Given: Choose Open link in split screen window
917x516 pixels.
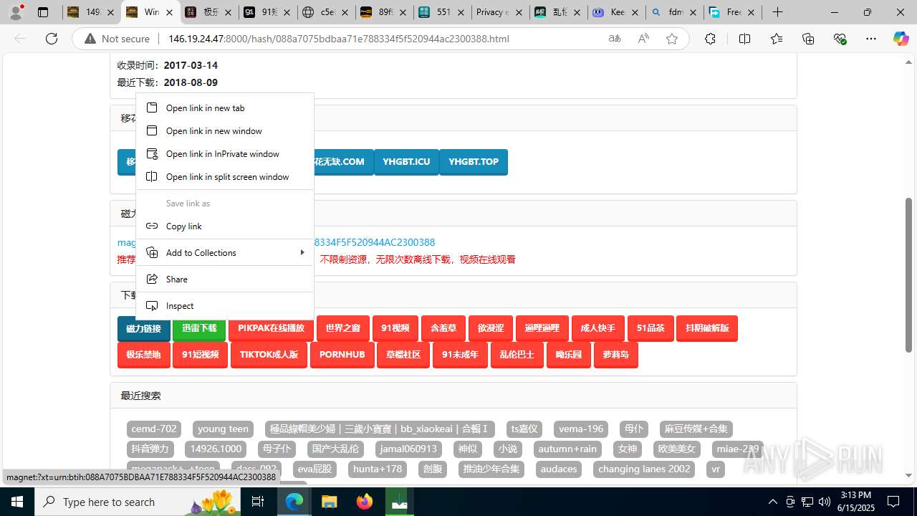Looking at the screenshot, I should pos(225,176).
